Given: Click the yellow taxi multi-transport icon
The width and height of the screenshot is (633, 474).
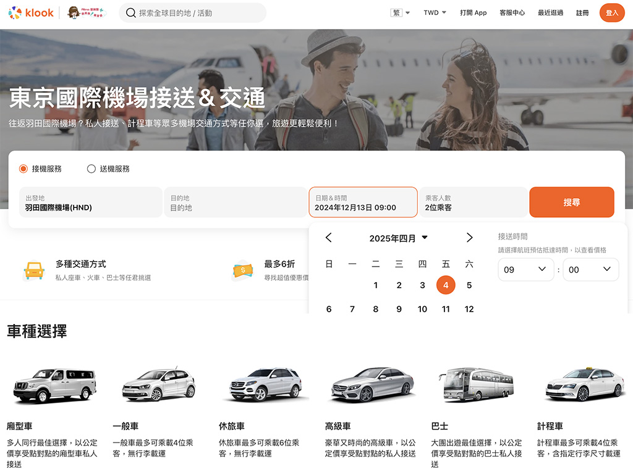Looking at the screenshot, I should [x=34, y=270].
